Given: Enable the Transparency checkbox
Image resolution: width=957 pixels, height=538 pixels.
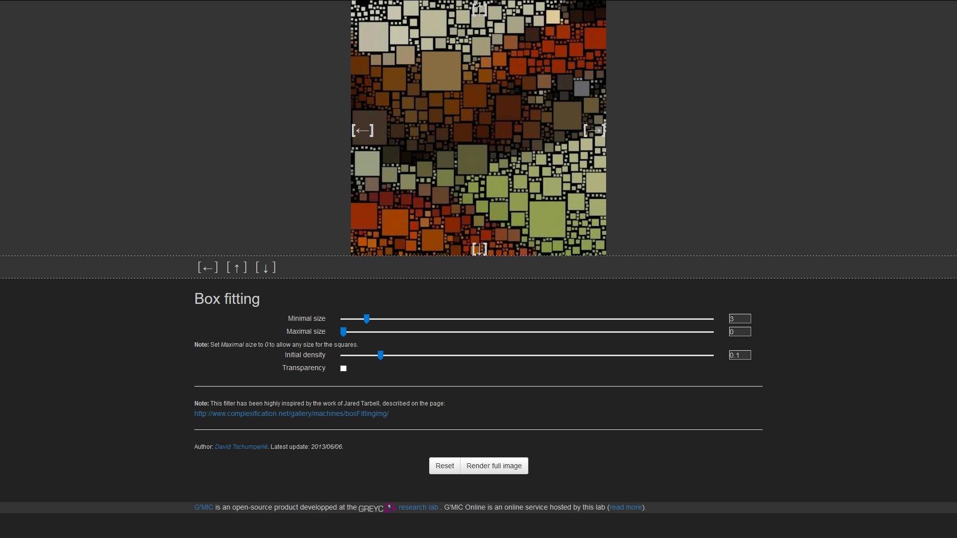Looking at the screenshot, I should [343, 369].
